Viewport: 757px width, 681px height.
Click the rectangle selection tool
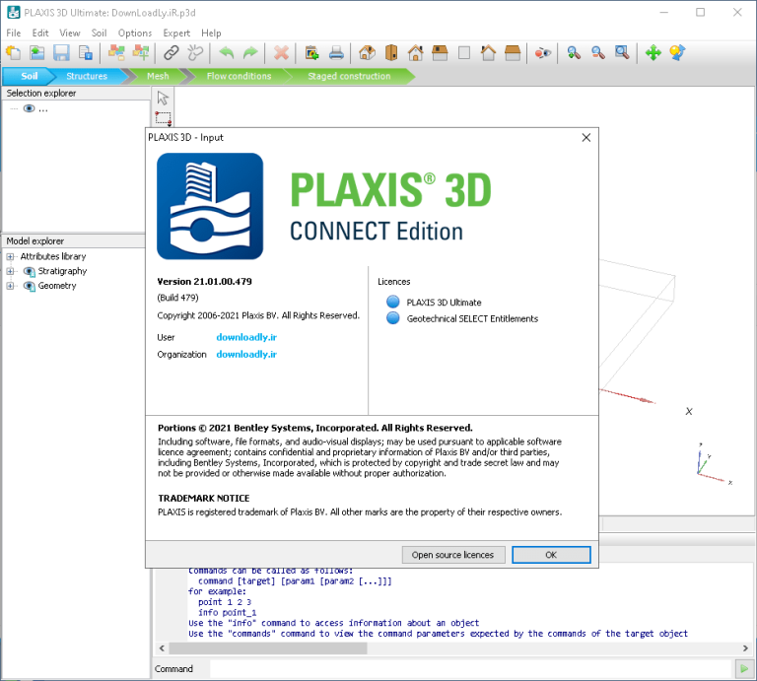164,118
